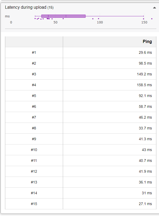Select the Ping column header

pyautogui.click(x=147, y=42)
